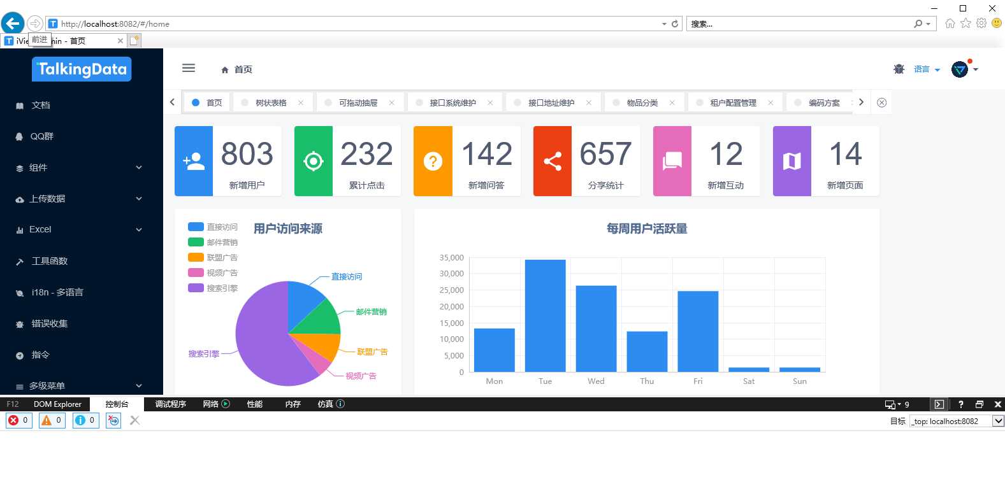Open the bug error log icon
The width and height of the screenshot is (1005, 489).
point(899,69)
